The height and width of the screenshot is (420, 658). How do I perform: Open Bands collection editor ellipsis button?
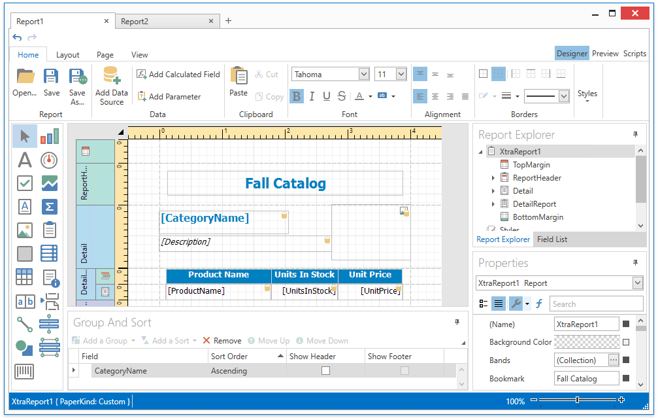pos(614,360)
